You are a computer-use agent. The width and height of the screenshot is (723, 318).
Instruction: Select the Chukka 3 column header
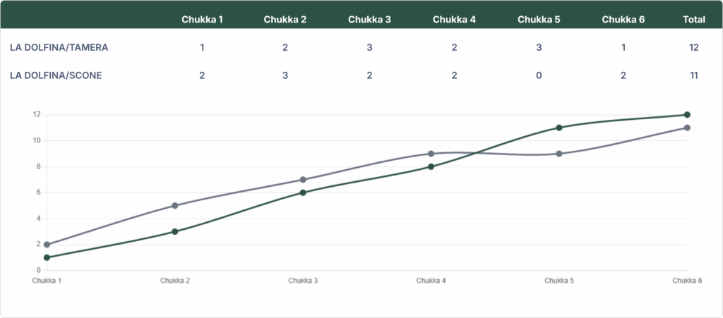pos(369,19)
